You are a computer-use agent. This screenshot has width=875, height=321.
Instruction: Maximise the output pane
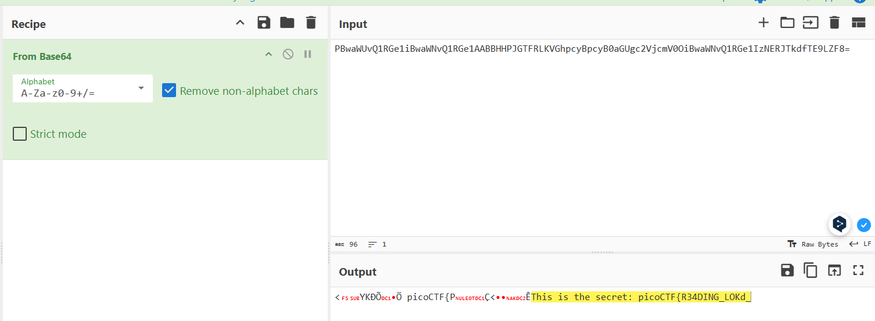(858, 270)
